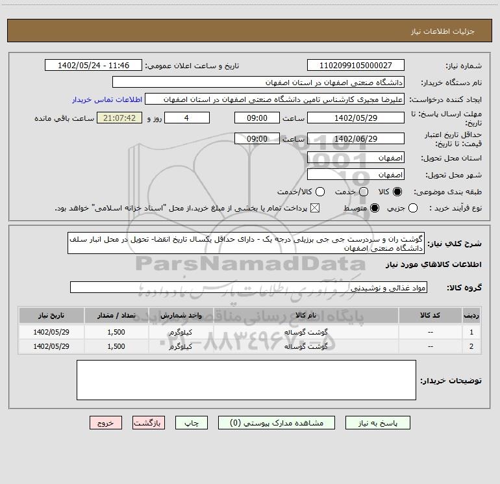Click the خروج exit button
Screen dimensions: 500x484
106,423
